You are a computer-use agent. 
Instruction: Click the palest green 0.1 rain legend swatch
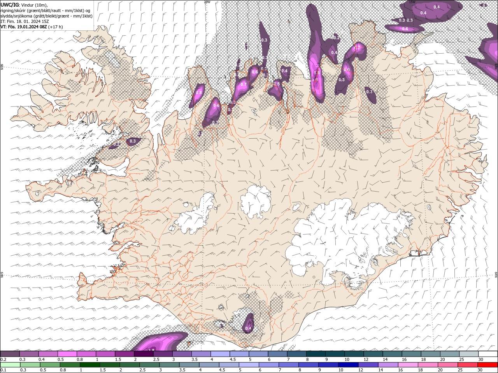coord(10,365)
